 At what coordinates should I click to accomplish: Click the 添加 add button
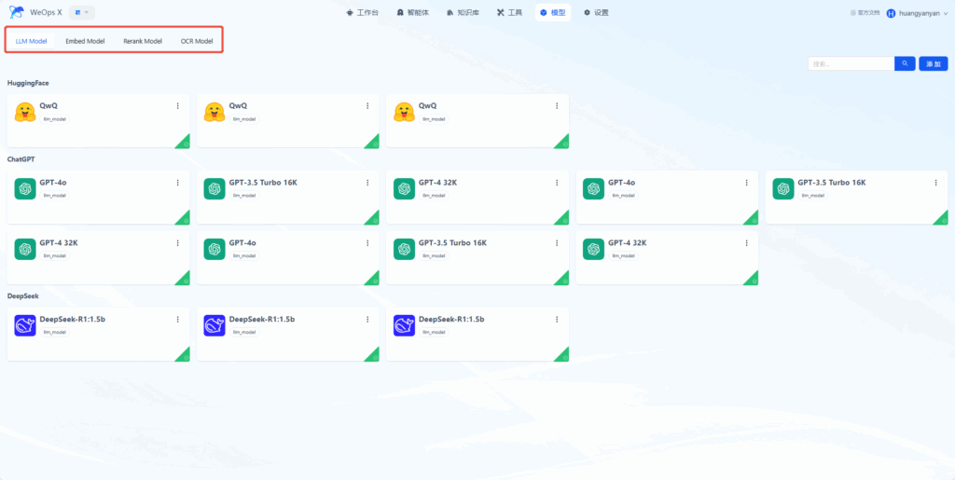[933, 63]
